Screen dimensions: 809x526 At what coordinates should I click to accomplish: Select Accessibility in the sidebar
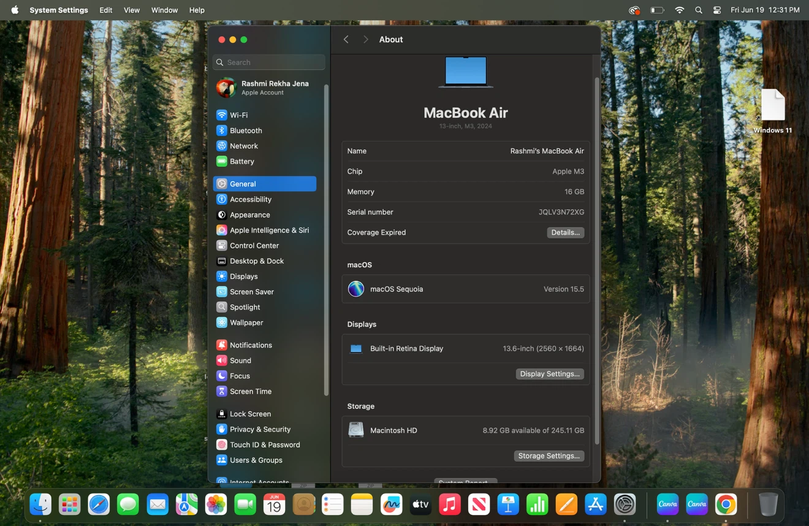pyautogui.click(x=265, y=199)
